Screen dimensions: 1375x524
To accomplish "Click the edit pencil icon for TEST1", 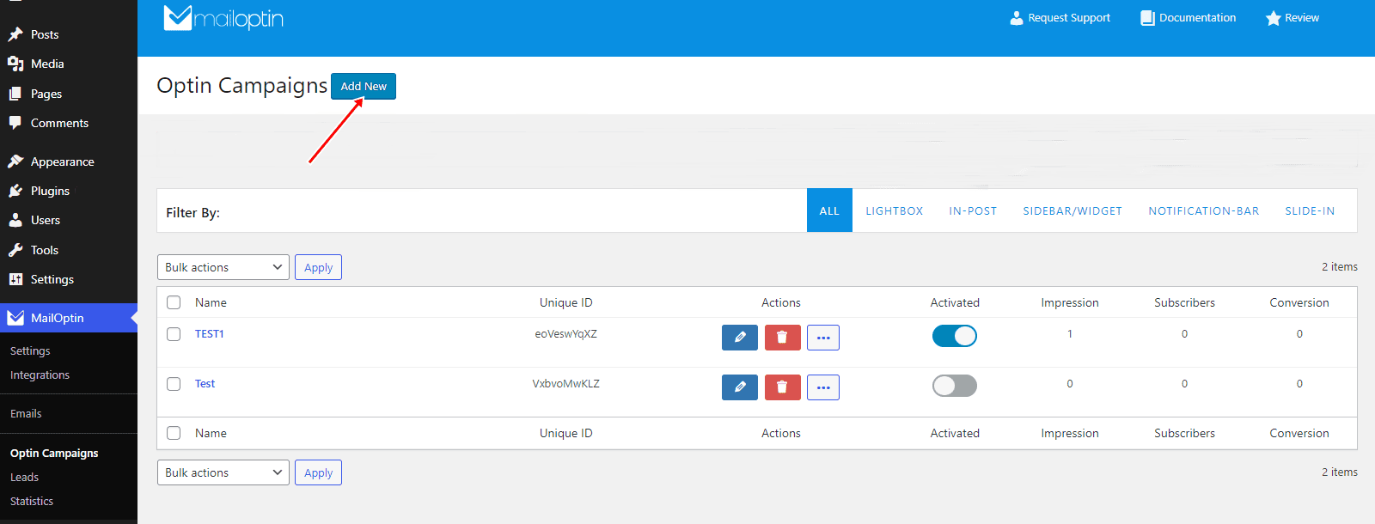I will tap(739, 338).
